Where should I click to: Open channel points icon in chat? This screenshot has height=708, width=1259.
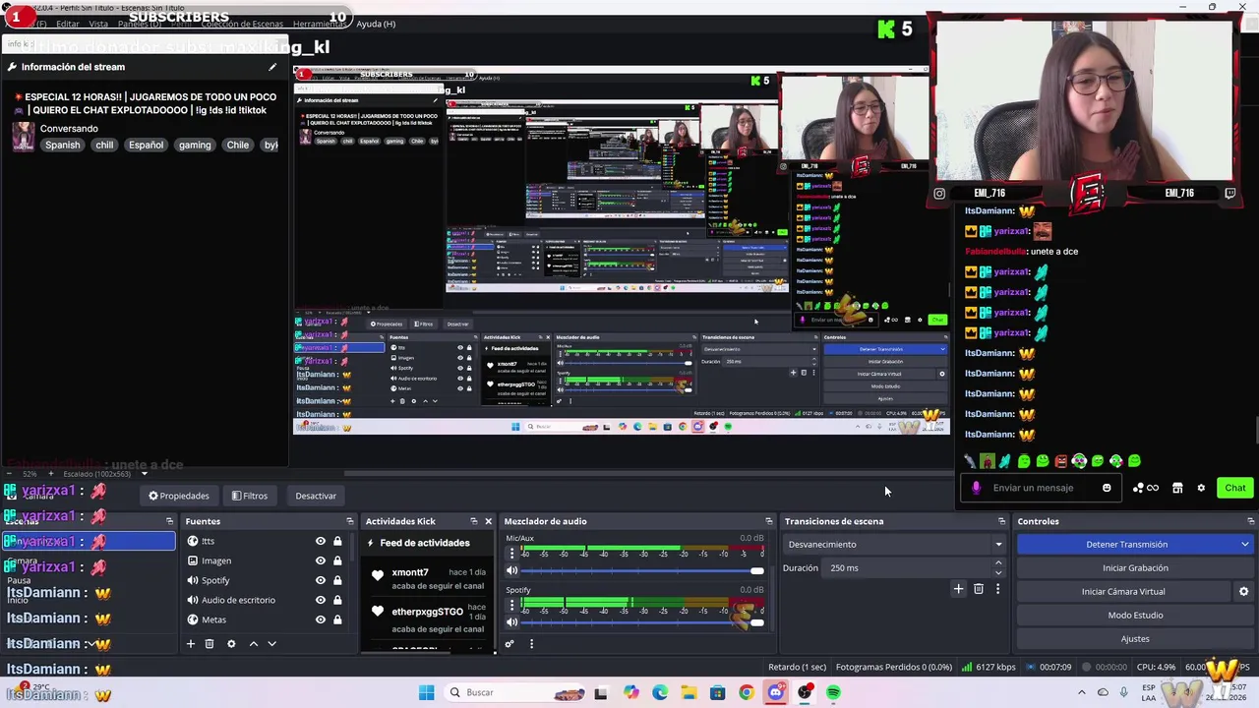point(1145,488)
